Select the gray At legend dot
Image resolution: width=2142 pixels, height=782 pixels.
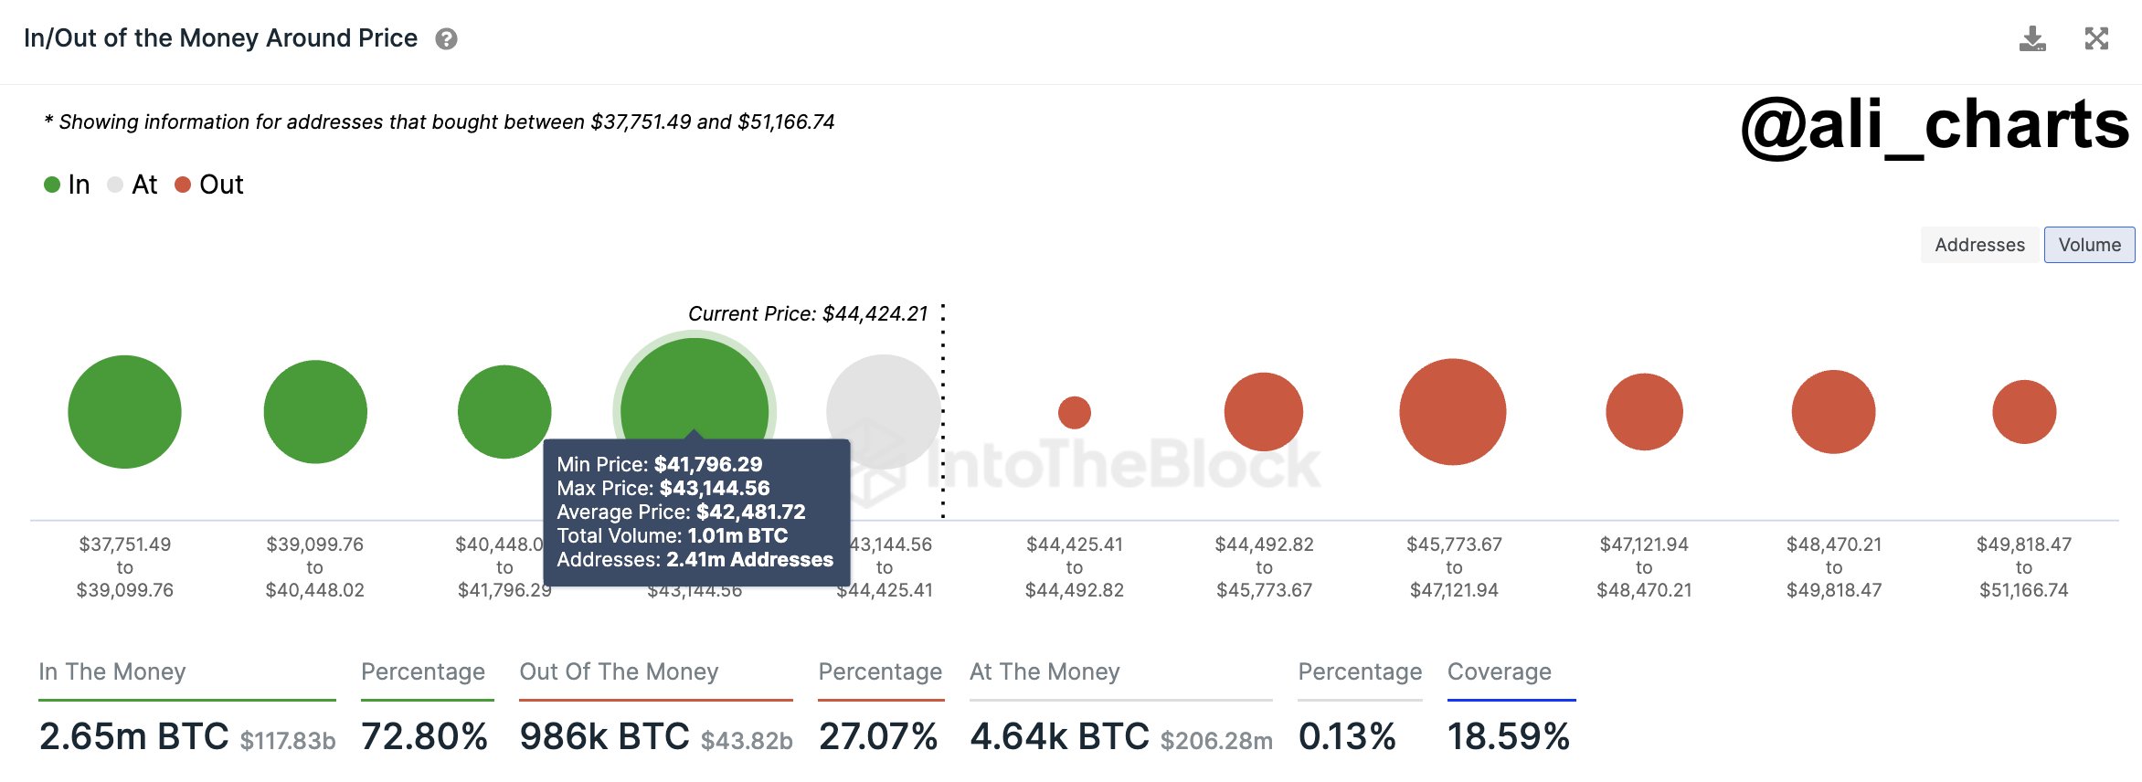pos(117,185)
